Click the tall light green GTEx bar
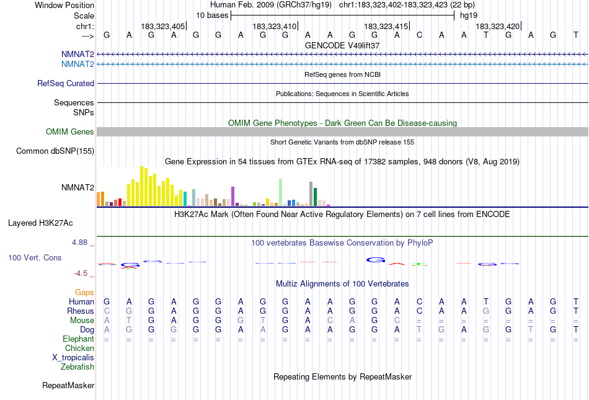This screenshot has width=589, height=400. click(280, 192)
